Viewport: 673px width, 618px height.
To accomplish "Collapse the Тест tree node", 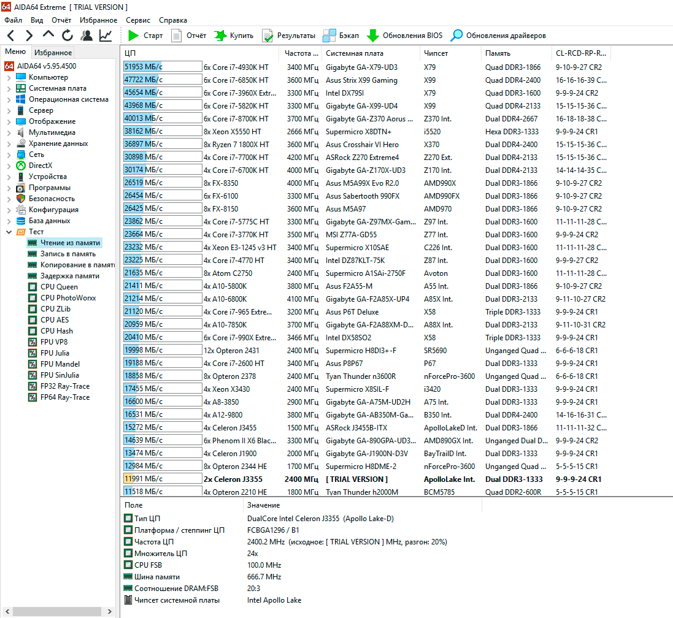I will click(9, 232).
